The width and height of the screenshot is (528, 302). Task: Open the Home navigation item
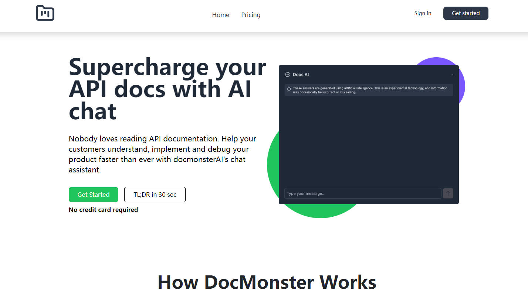pyautogui.click(x=220, y=15)
